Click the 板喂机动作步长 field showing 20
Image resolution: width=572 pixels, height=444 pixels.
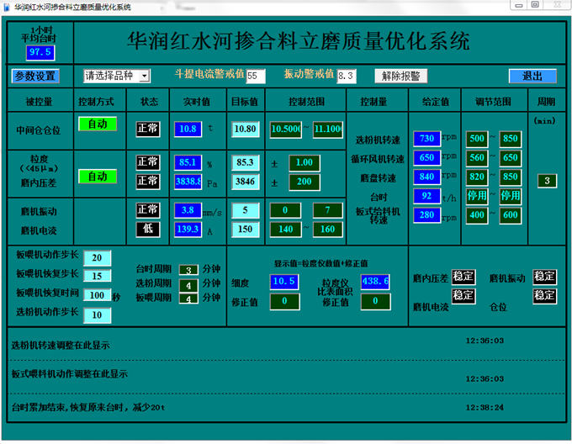click(98, 258)
